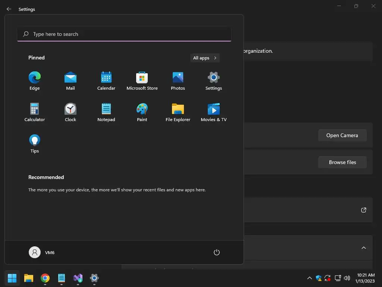Click the Windows Start button on taskbar
Viewport: 382px width, 287px height.
pyautogui.click(x=12, y=278)
